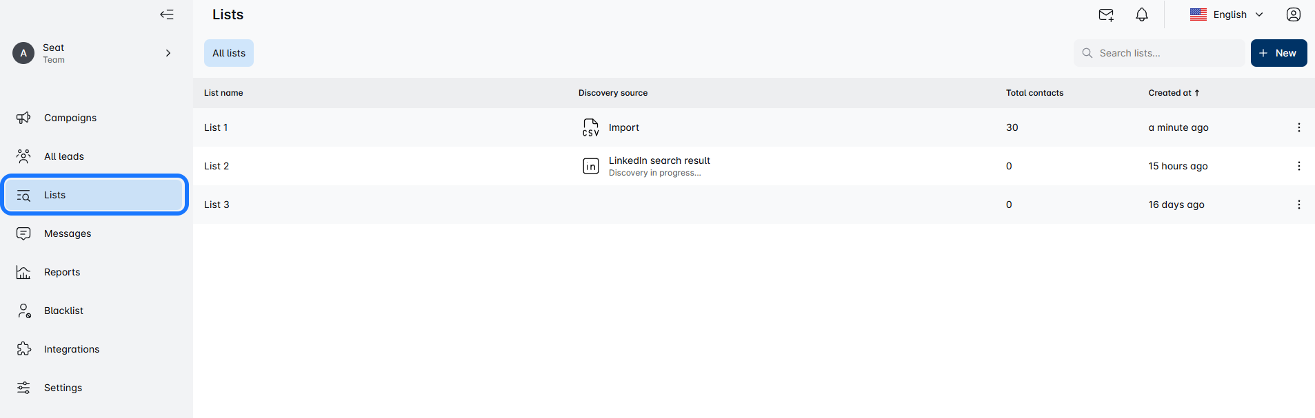Open three-dot menu for List 1
The width and height of the screenshot is (1315, 418).
(x=1299, y=127)
